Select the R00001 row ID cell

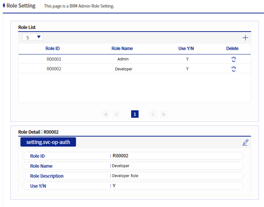pos(54,59)
